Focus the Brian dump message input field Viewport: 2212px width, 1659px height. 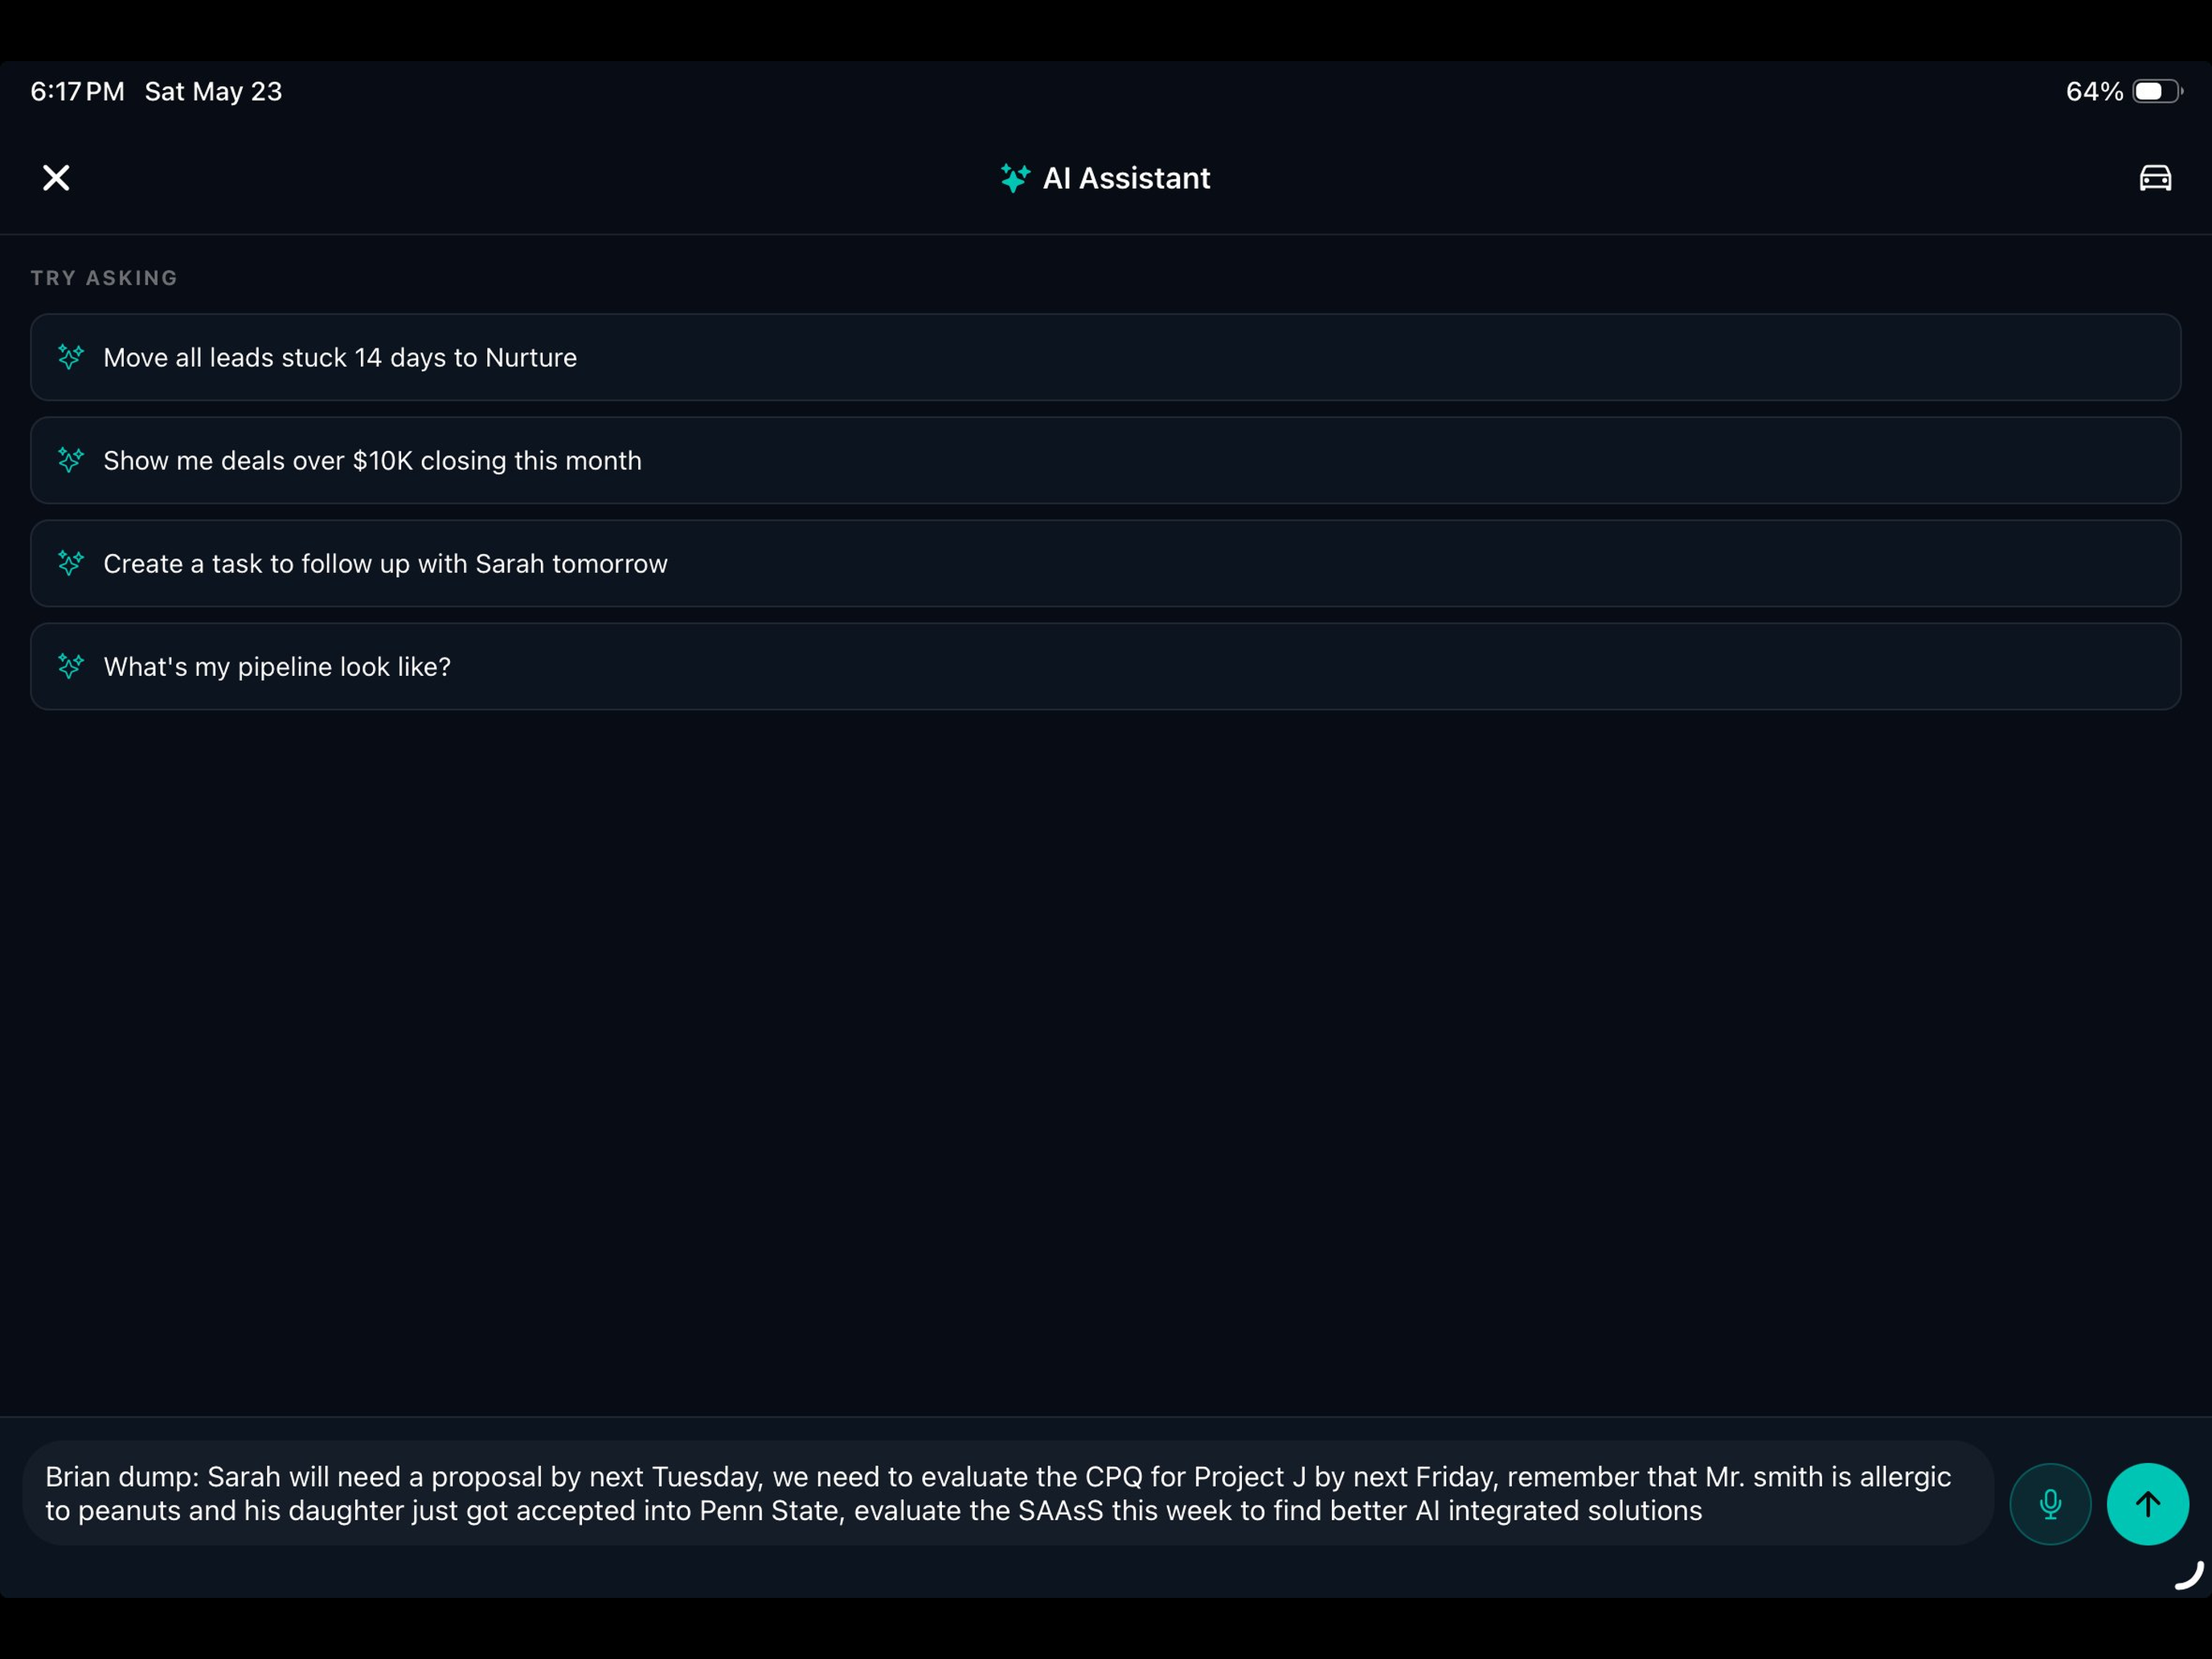pyautogui.click(x=1008, y=1493)
